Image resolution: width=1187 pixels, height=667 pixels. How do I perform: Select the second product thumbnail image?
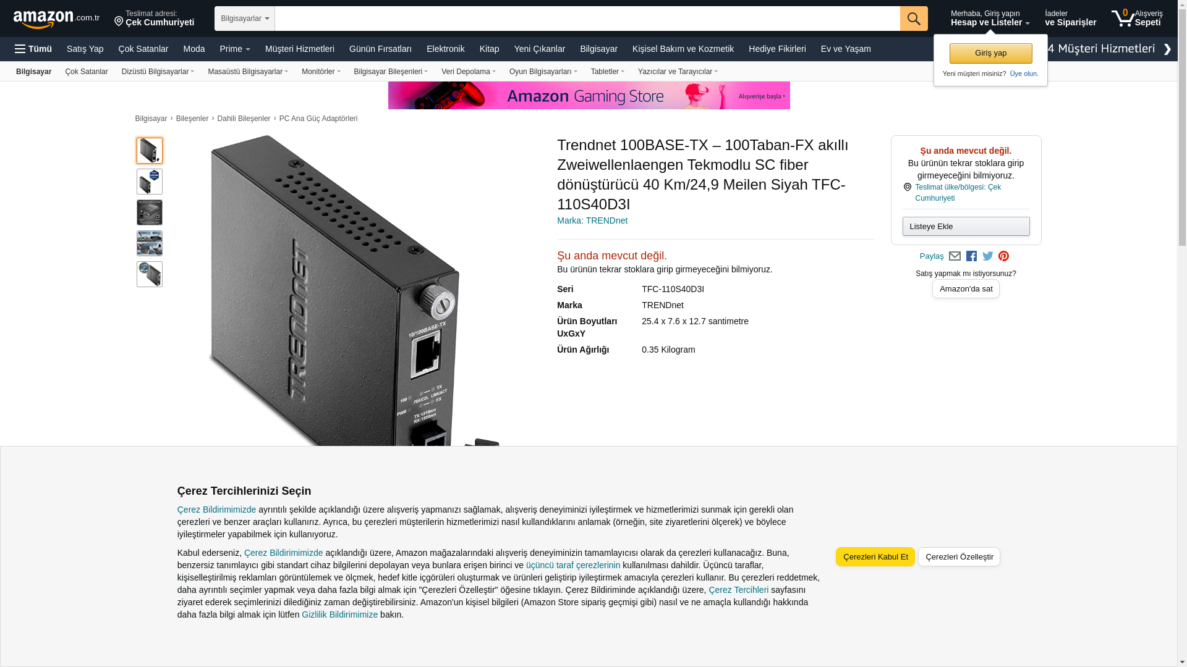click(x=150, y=182)
